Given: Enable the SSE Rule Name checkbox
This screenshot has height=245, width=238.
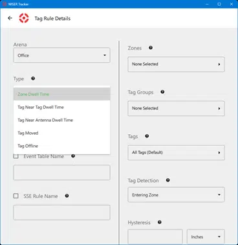Looking at the screenshot, I should [x=16, y=196].
